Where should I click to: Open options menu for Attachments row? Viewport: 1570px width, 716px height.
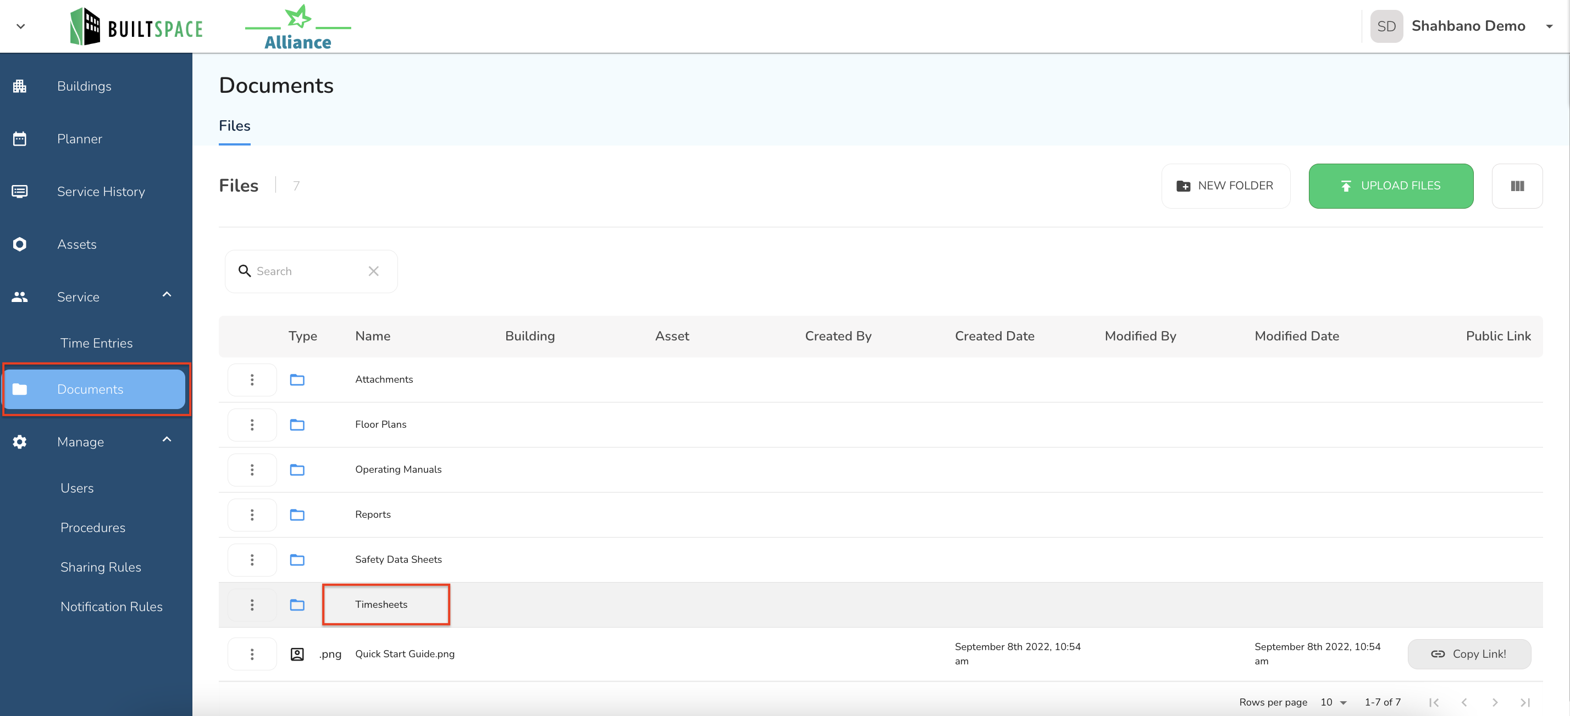(x=252, y=379)
